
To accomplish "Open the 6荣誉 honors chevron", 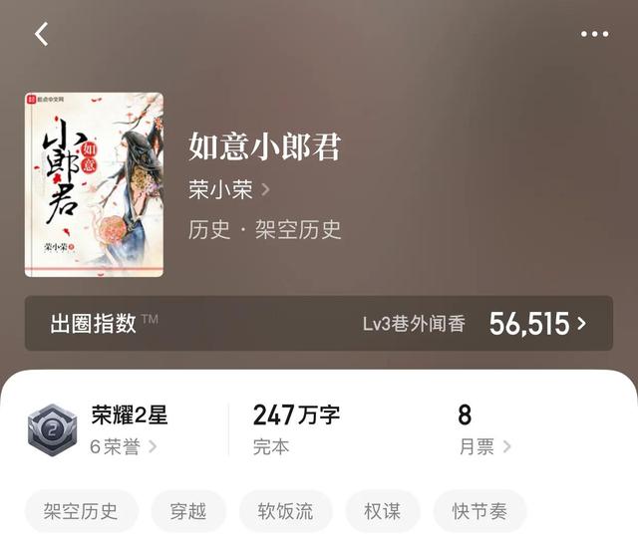I will (x=153, y=446).
